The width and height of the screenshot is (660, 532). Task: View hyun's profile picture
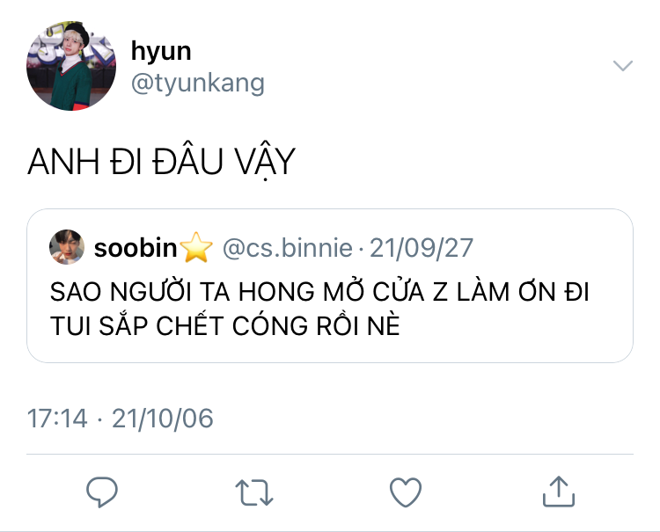pyautogui.click(x=71, y=66)
